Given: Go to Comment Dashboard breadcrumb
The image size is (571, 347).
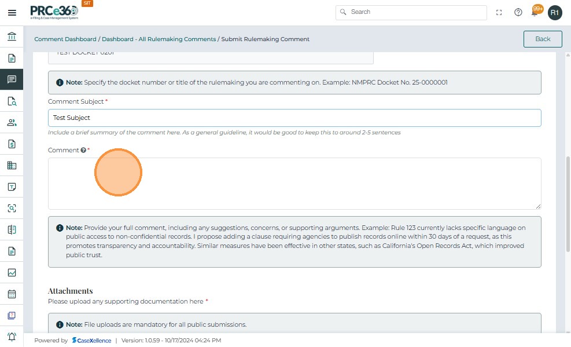Looking at the screenshot, I should (x=65, y=39).
